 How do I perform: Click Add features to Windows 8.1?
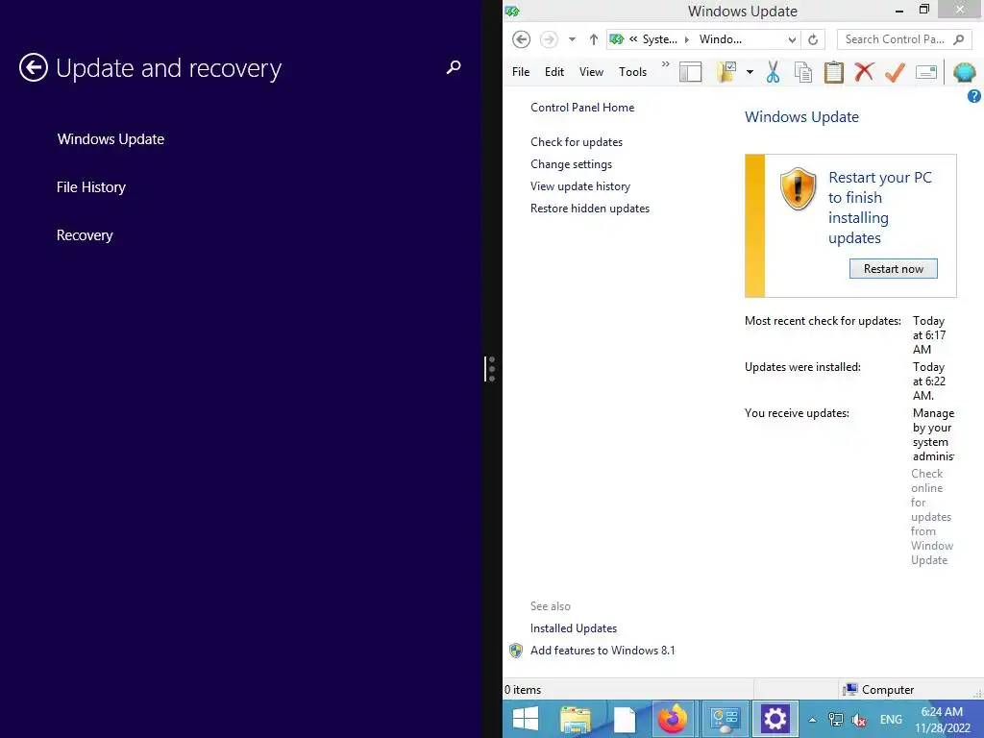pyautogui.click(x=603, y=651)
